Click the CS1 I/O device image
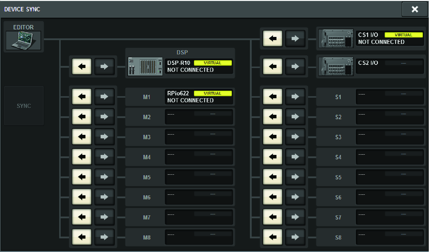Image resolution: width=429 pixels, height=252 pixels. [336, 38]
